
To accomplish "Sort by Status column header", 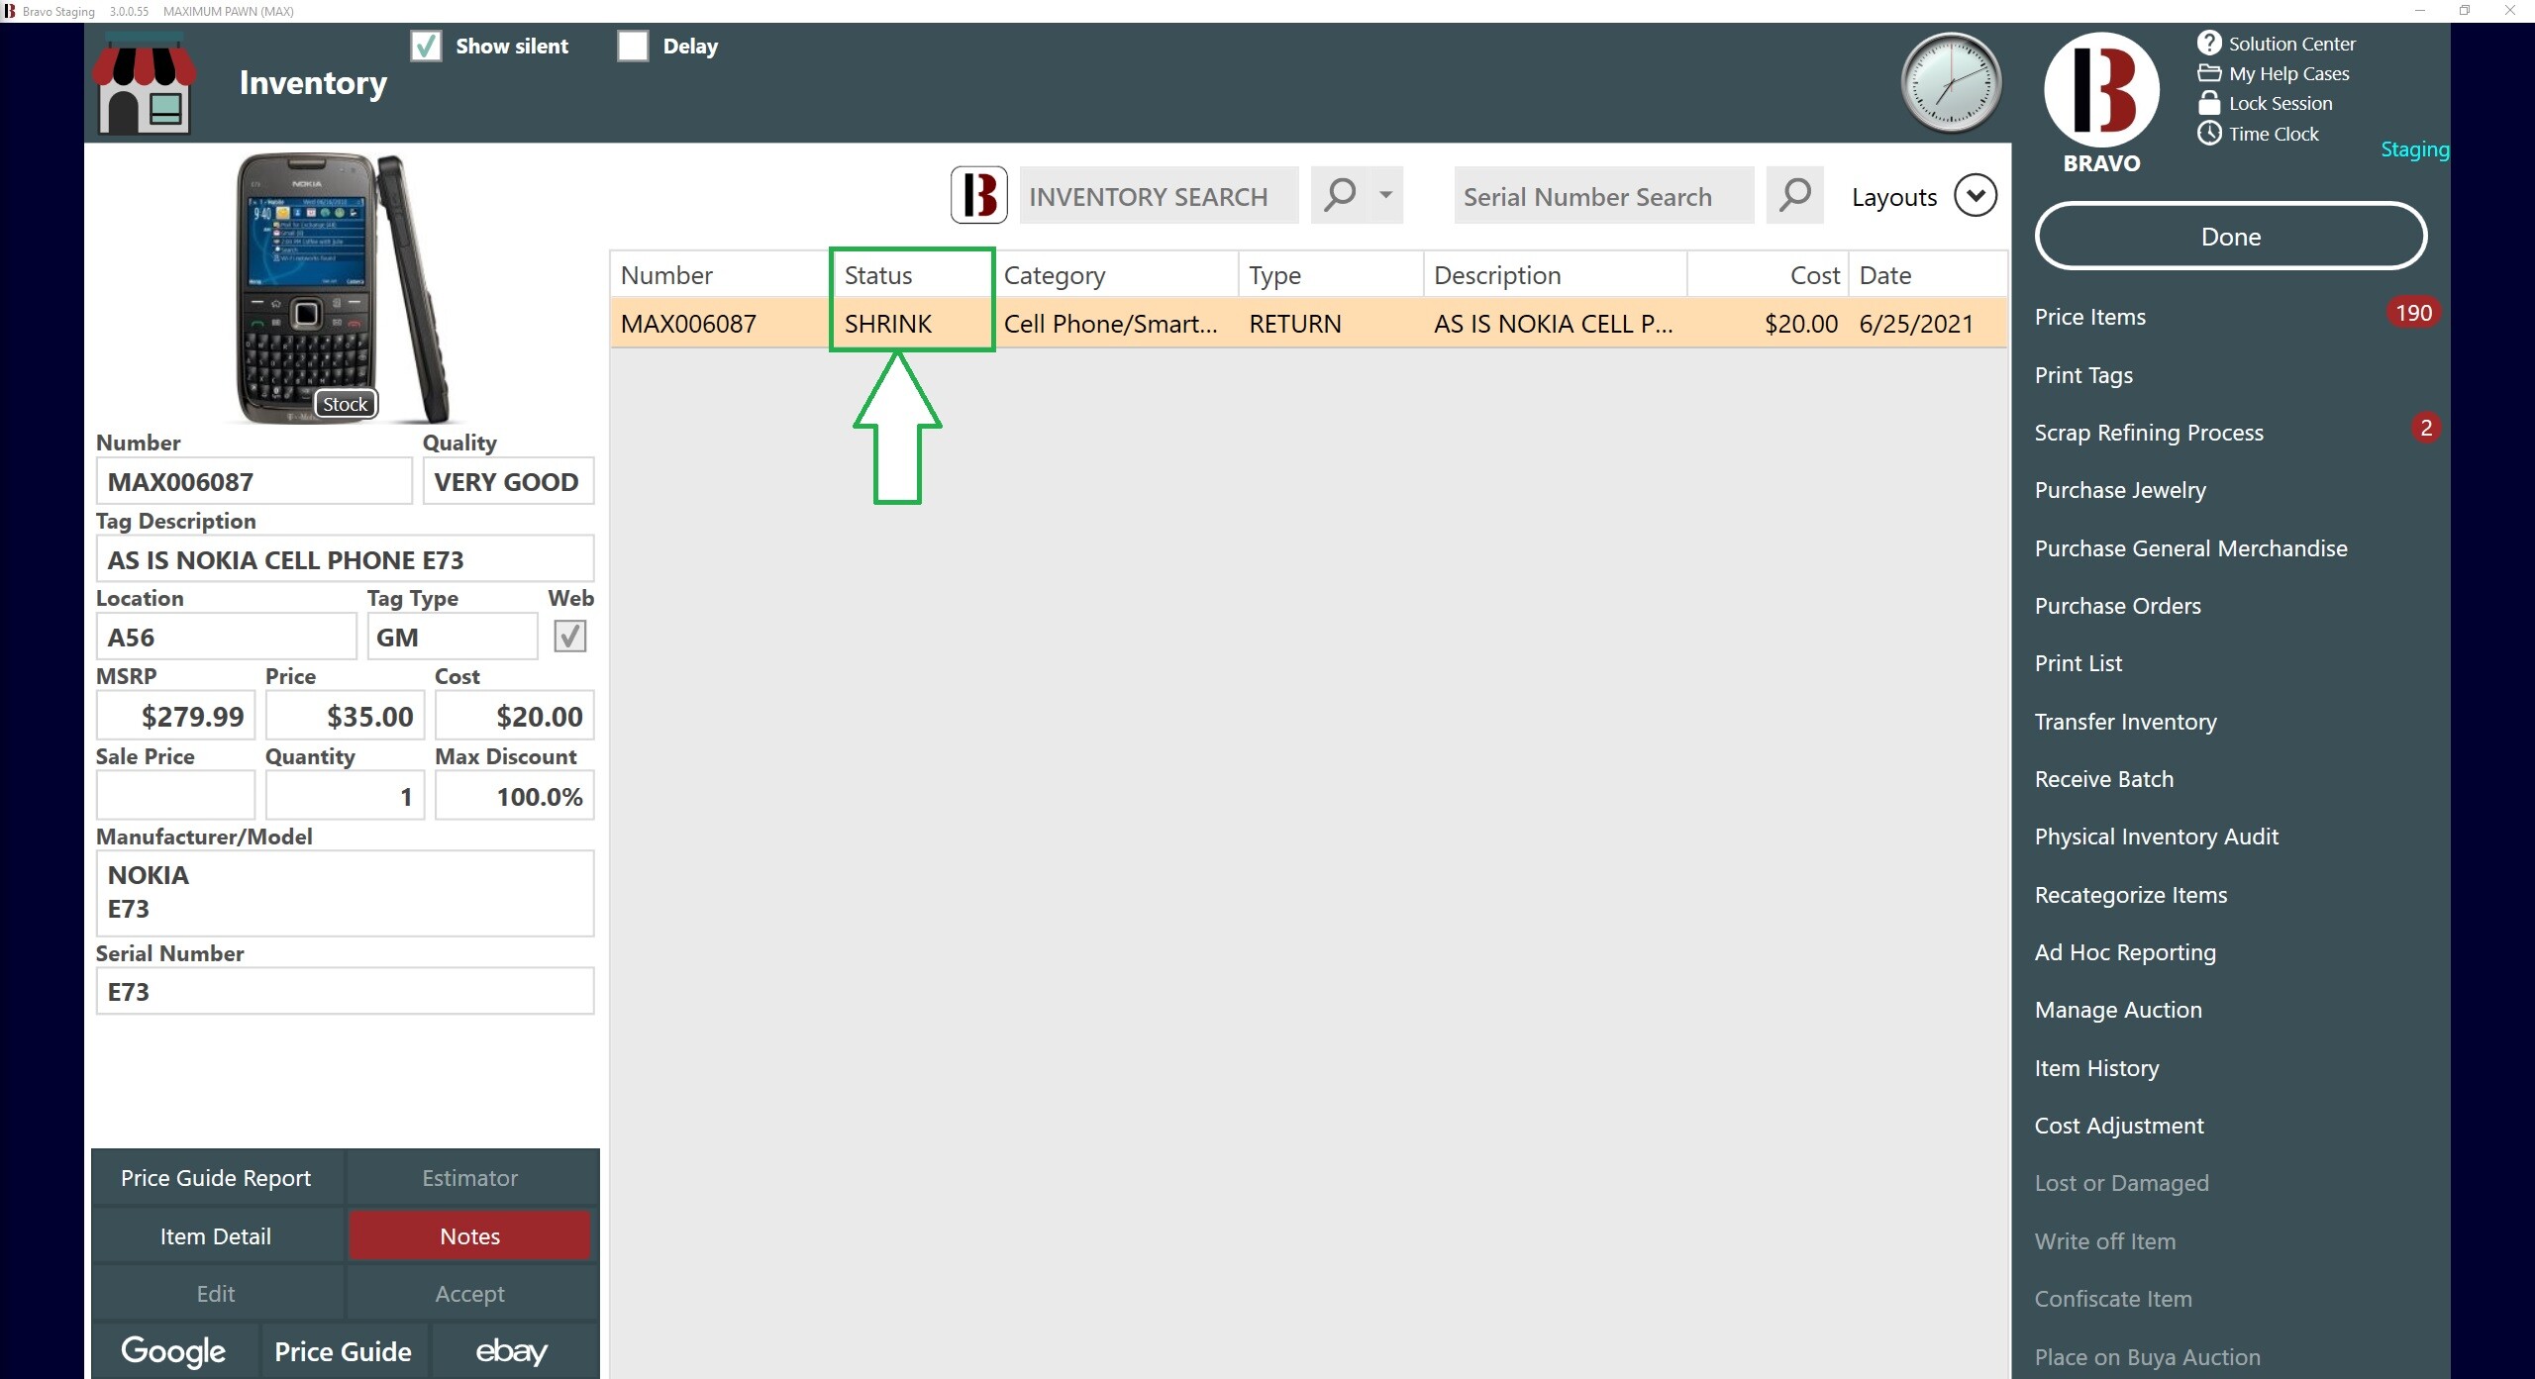I will click(x=912, y=275).
